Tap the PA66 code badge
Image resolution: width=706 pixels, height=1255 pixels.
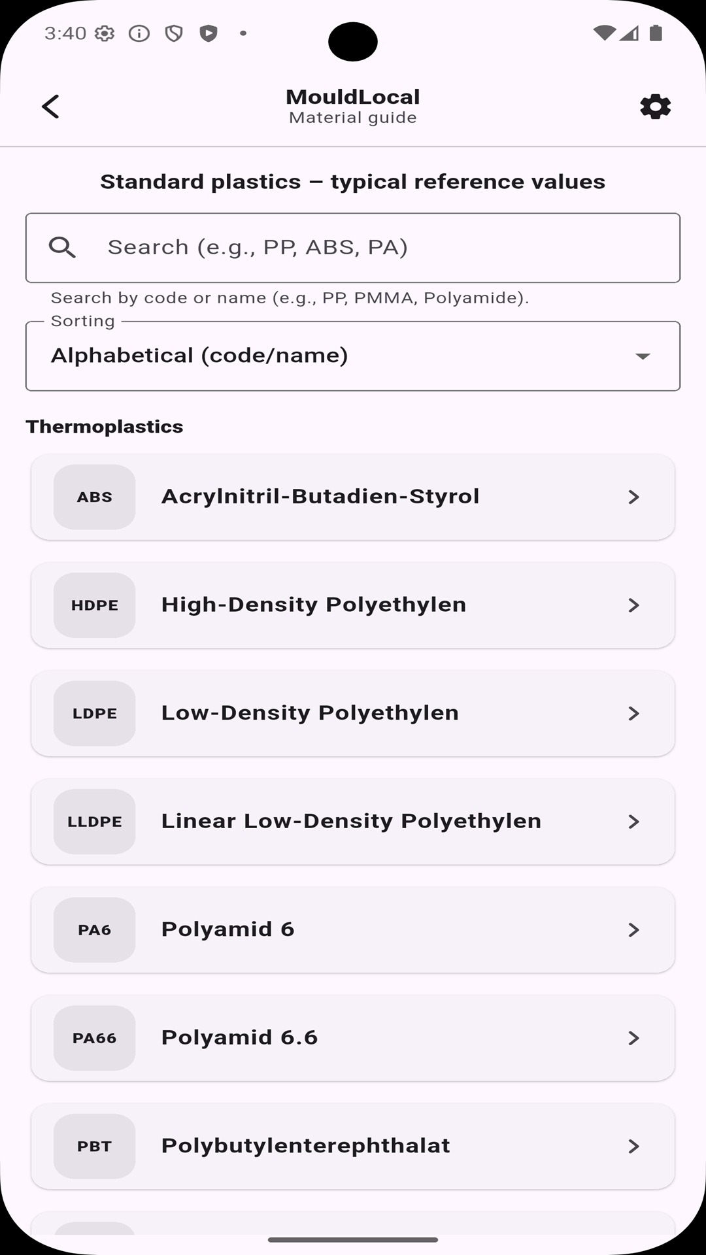[x=95, y=1038]
